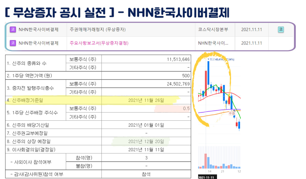This screenshot has height=179, width=306.
Task: Click the 21 tick on the chart axis
Action: tap(223, 171)
